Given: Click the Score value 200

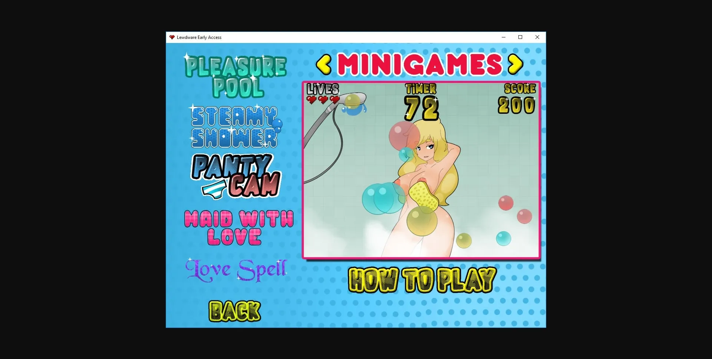Looking at the screenshot, I should tap(516, 104).
